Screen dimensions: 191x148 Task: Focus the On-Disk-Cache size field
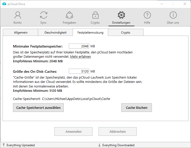(x=79, y=71)
